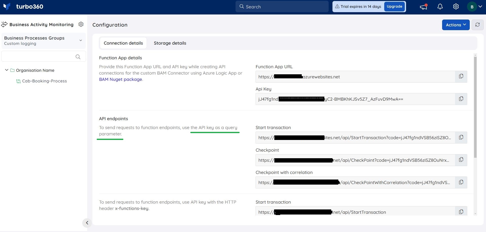Click the Configuration heading
Image resolution: width=486 pixels, height=232 pixels.
(x=110, y=25)
